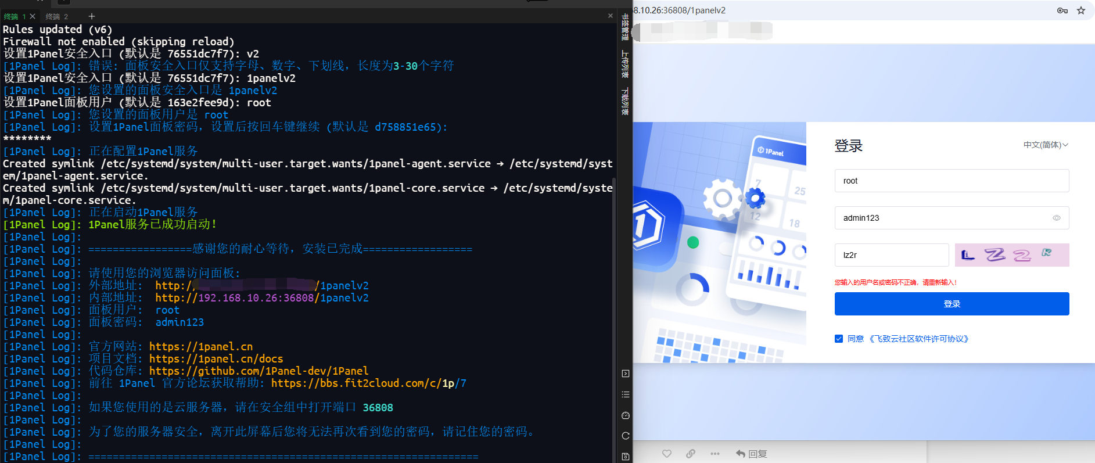This screenshot has width=1095, height=463.
Task: Click the 'Rules updated (v6)' terminal line
Action: [x=58, y=30]
